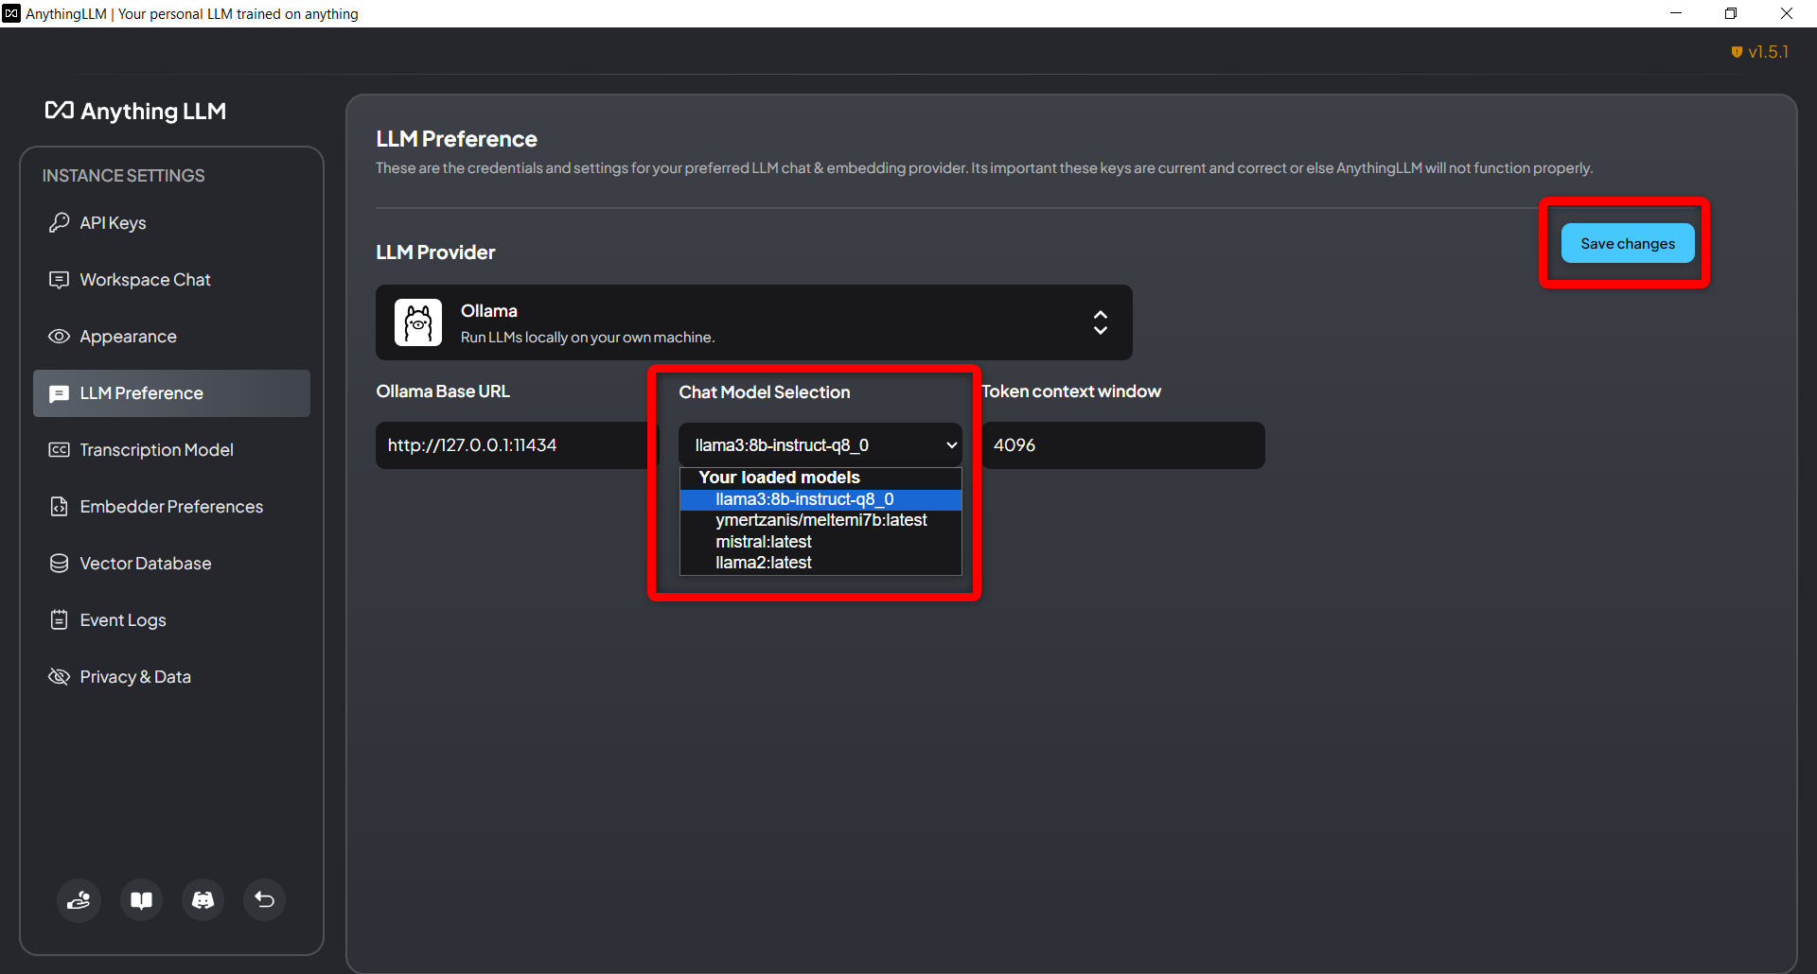Go to Workspace Chat settings
The width and height of the screenshot is (1817, 974).
point(145,280)
